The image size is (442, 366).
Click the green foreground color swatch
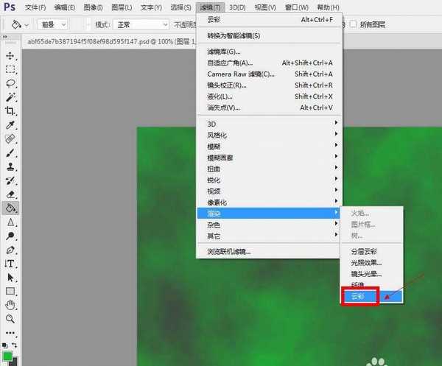coord(7,356)
